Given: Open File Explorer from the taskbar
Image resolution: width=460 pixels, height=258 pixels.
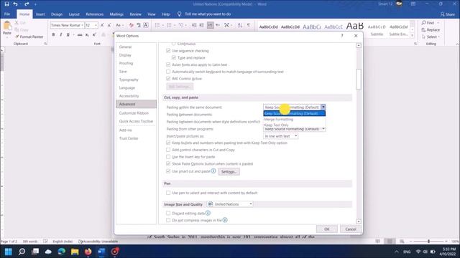Looking at the screenshot, I should coord(75,252).
